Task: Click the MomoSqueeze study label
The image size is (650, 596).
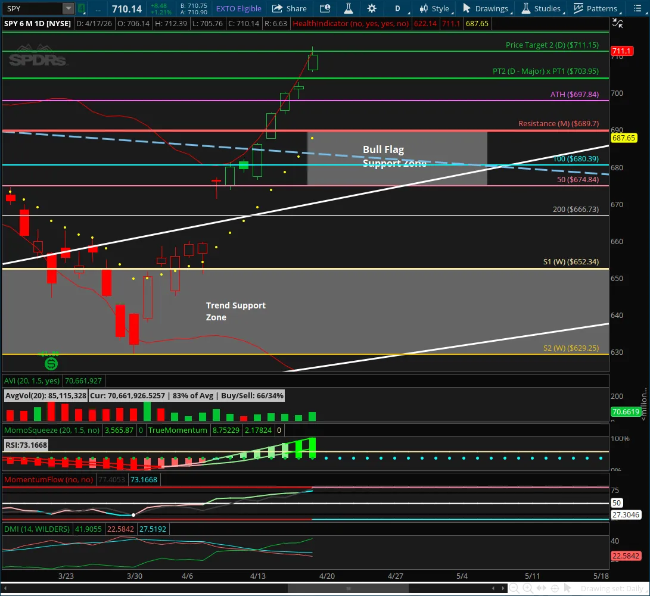Action: click(x=52, y=430)
